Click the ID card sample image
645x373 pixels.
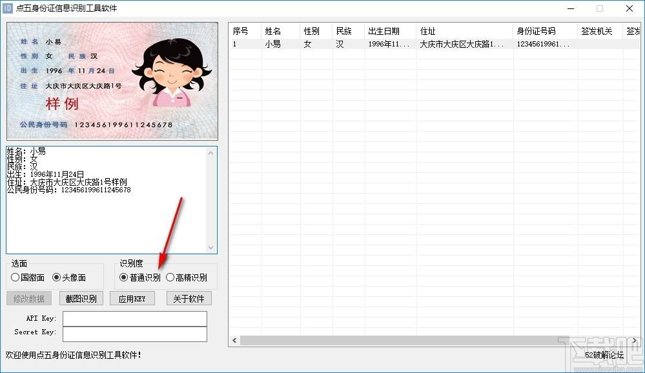(112, 81)
